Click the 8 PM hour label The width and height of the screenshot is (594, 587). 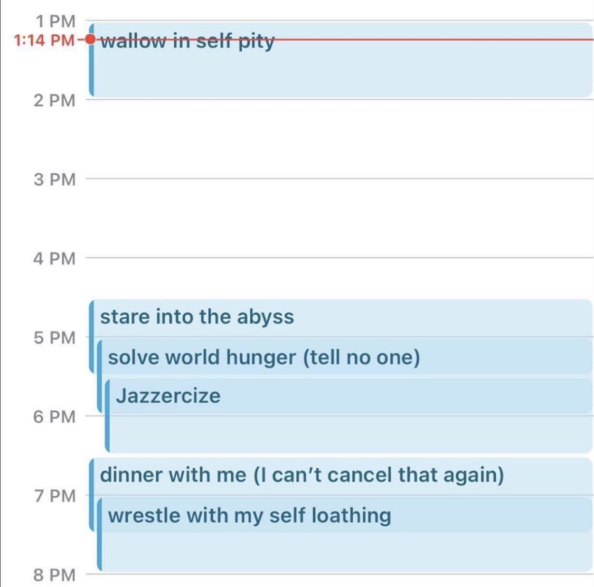click(x=55, y=574)
